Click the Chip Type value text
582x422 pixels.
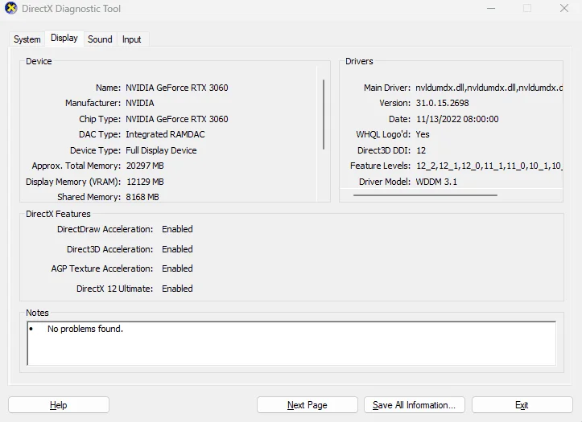(x=176, y=119)
